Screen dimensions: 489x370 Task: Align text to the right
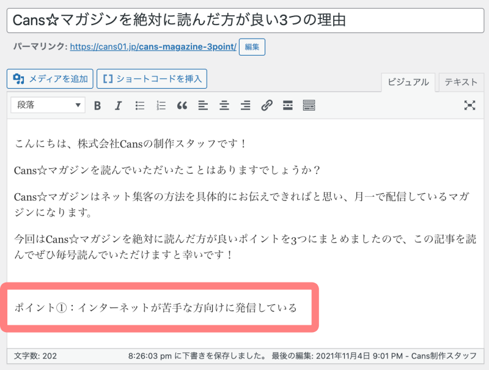pyautogui.click(x=245, y=105)
